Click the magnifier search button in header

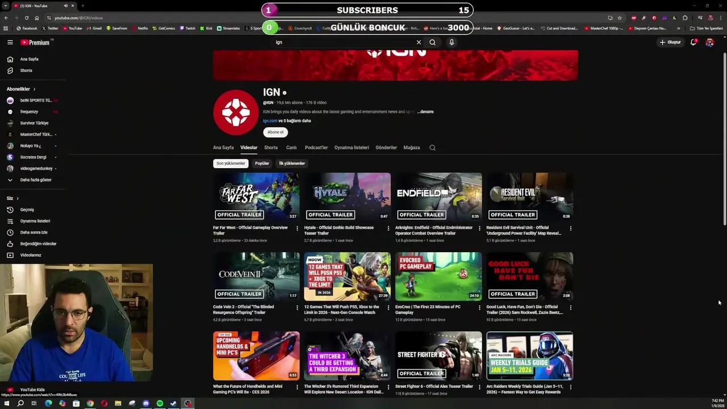click(432, 42)
